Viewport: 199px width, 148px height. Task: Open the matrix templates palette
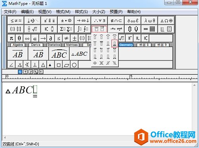150,29
